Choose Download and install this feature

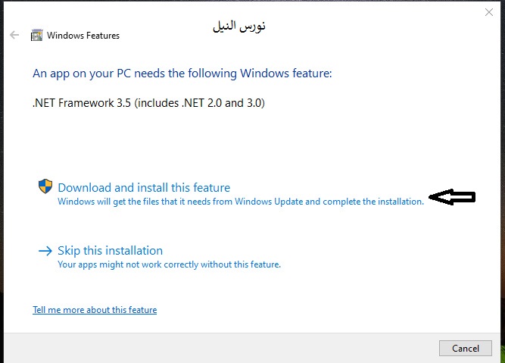[x=144, y=188]
